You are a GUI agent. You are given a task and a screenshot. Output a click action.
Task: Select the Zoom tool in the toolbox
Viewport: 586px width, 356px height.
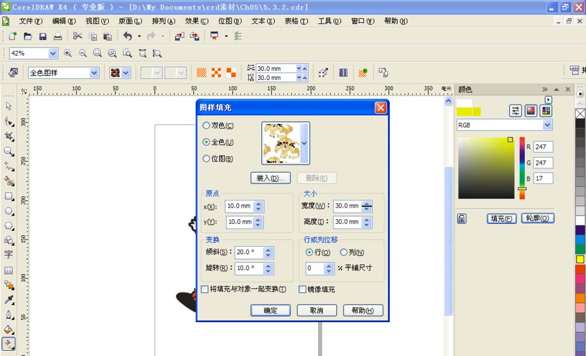(x=9, y=151)
